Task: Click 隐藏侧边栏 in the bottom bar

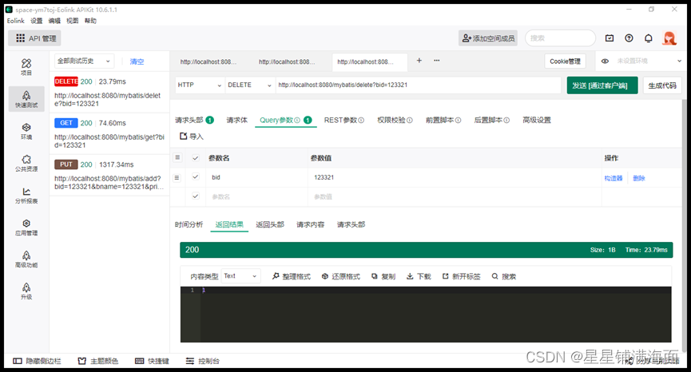Action: [37, 361]
